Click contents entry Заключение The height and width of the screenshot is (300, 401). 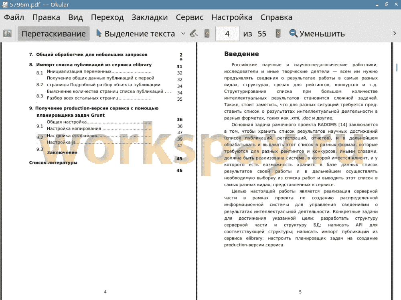[62, 152]
